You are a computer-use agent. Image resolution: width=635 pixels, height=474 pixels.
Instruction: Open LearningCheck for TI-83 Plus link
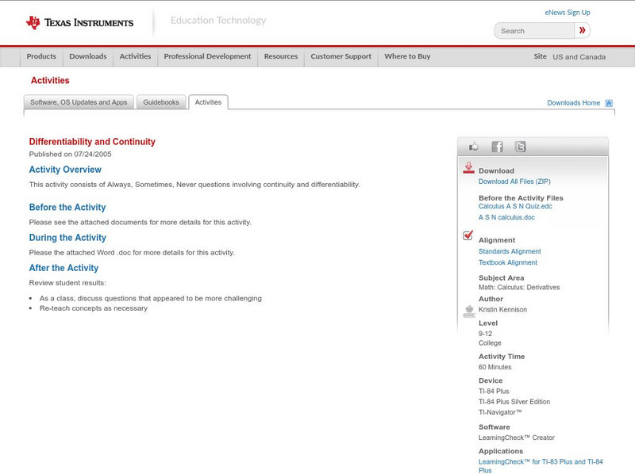click(541, 466)
